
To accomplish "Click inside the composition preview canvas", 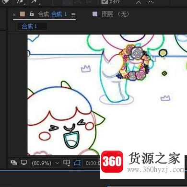I will click(107, 95).
